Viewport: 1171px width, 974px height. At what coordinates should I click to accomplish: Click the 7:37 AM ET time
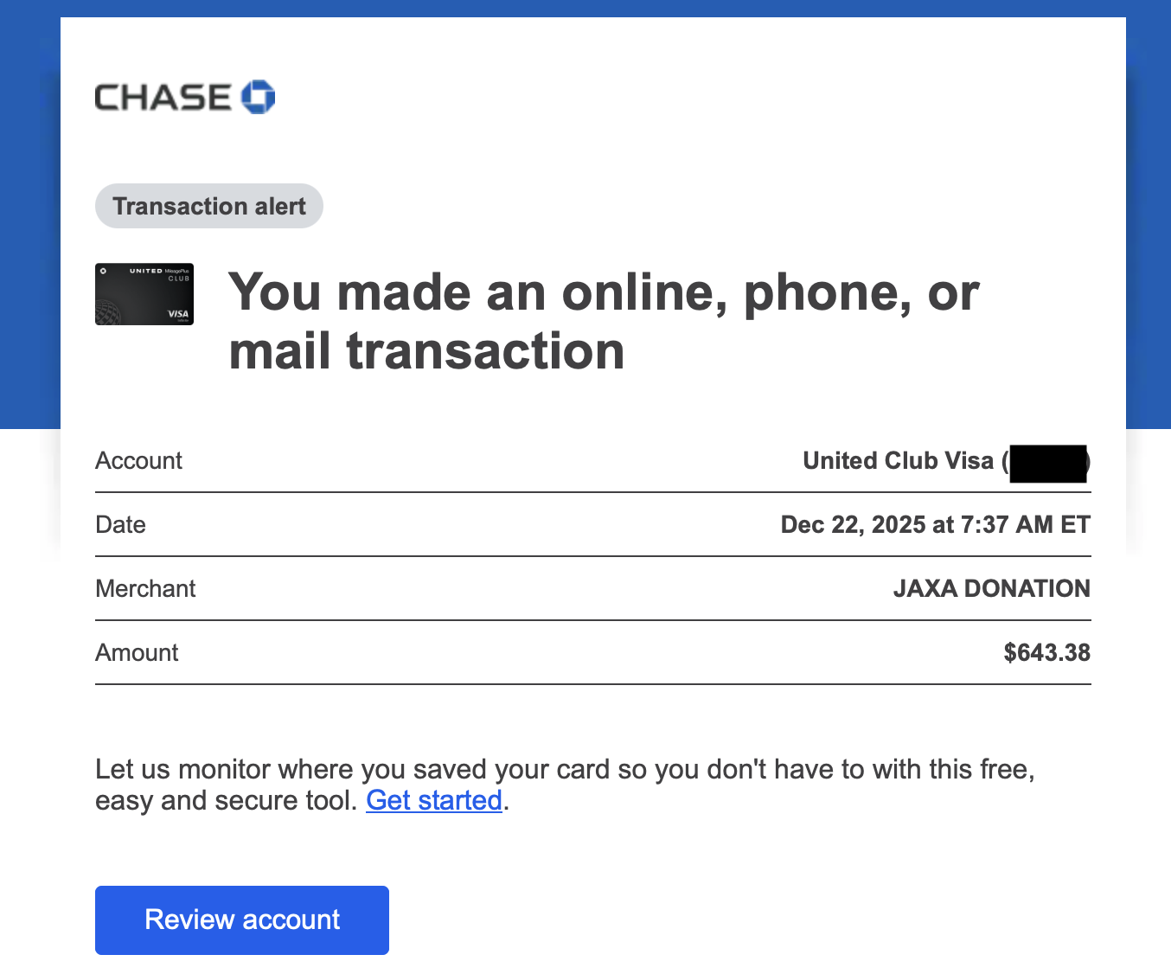pos(1025,525)
